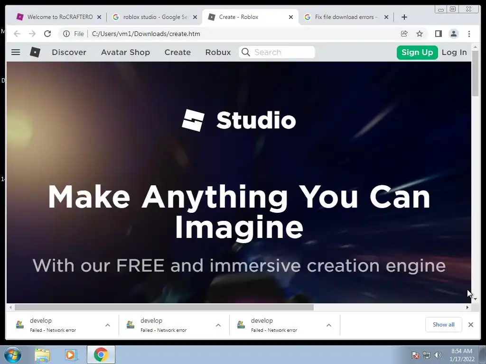Open Discover in Roblox navbar
Image resolution: width=486 pixels, height=364 pixels.
click(69, 52)
